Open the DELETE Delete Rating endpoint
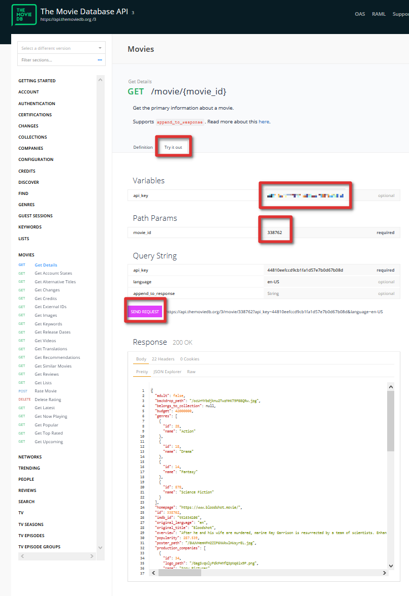Screen dimensions: 409x596 pyautogui.click(x=48, y=400)
